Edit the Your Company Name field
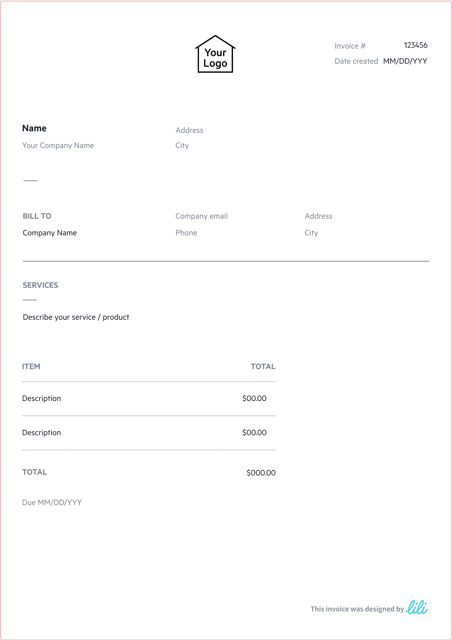Image resolution: width=452 pixels, height=640 pixels. click(58, 145)
